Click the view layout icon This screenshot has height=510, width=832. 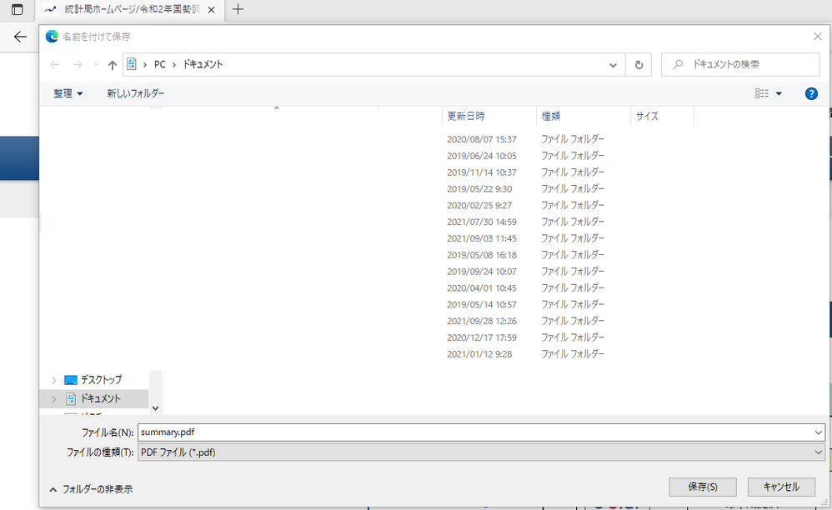[762, 93]
